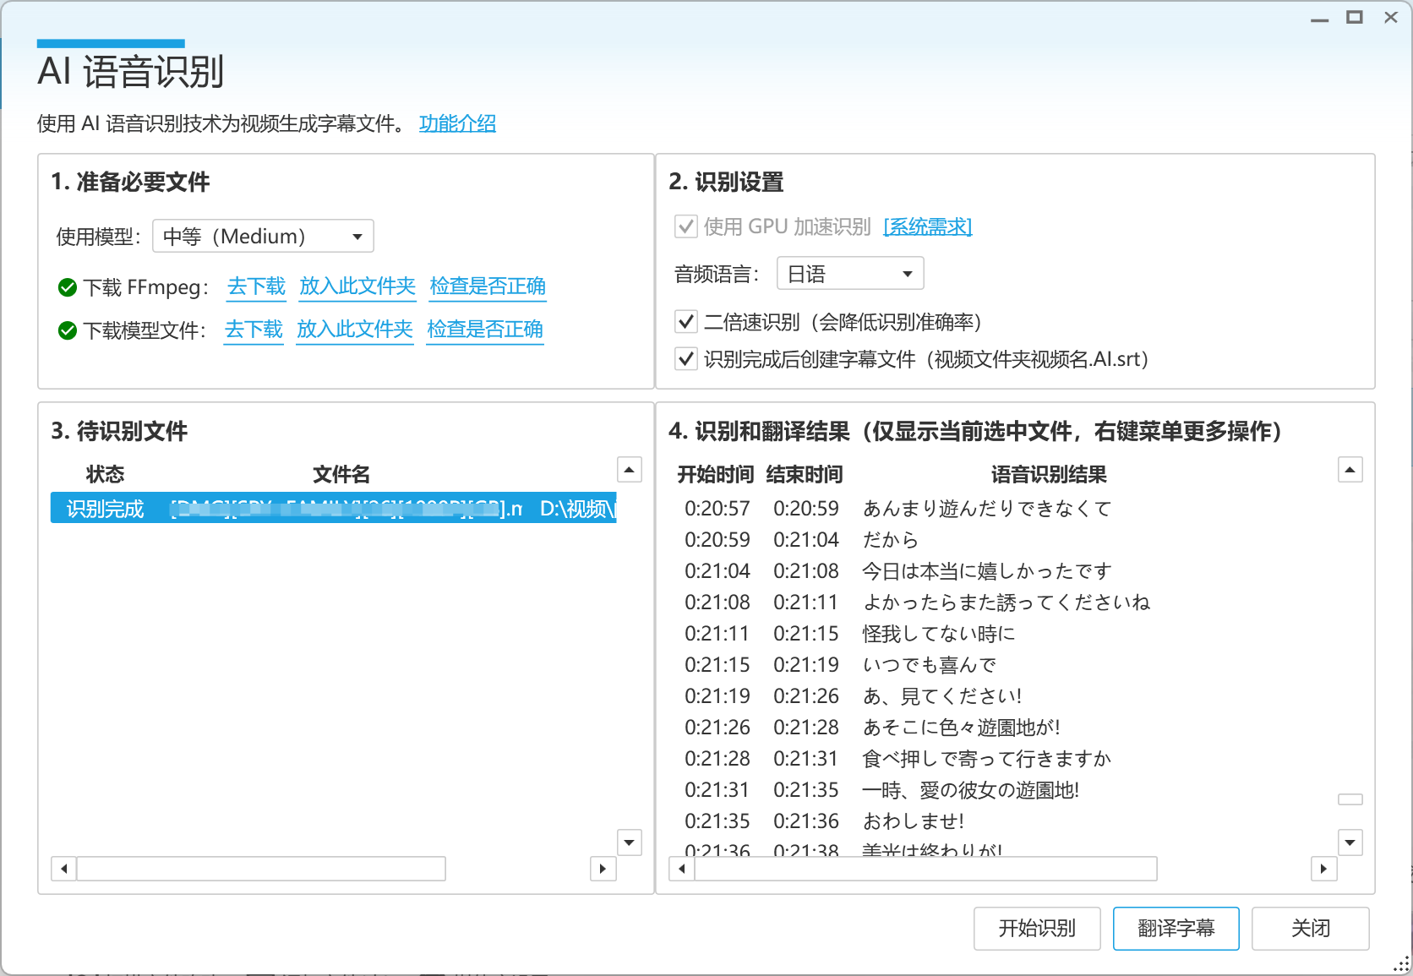Viewport: 1413px width, 976px height.
Task: Click the 语音识别结果 column header
Action: coord(1049,474)
